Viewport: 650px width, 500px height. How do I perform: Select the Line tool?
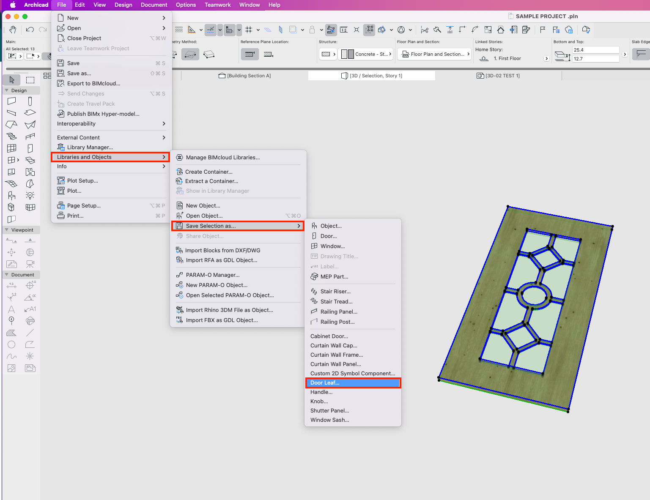[x=30, y=333]
